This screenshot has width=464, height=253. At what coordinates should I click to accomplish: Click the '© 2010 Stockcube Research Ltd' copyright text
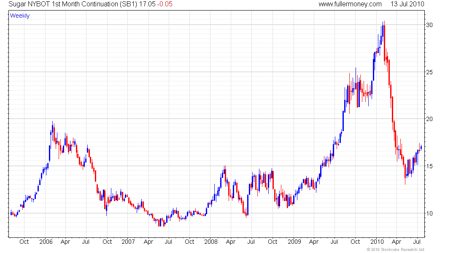point(395,250)
